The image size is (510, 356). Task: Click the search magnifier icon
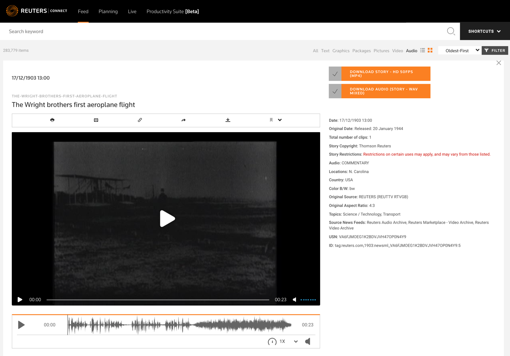point(451,31)
